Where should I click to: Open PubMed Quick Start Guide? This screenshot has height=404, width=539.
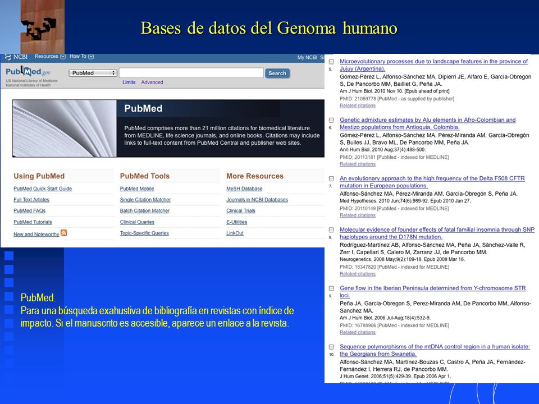[x=43, y=189]
